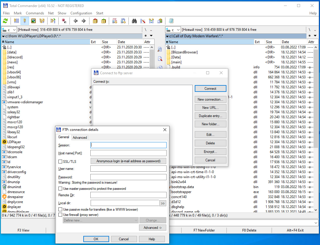Viewport: 320px width, 245px height.
Task: Show directory tree view icon
Action: coord(42,21)
